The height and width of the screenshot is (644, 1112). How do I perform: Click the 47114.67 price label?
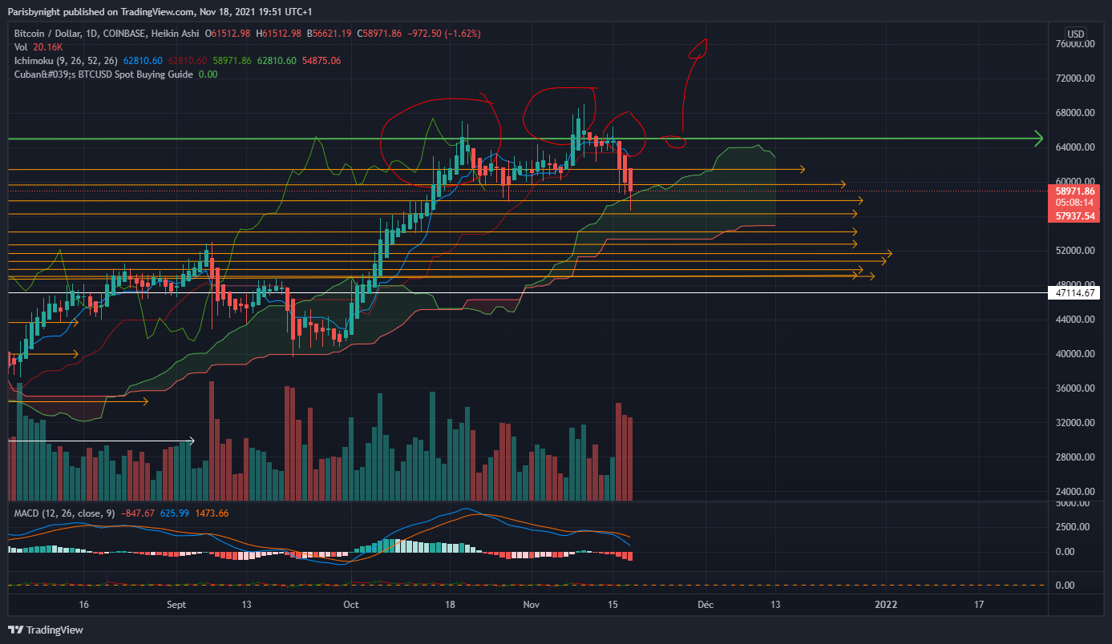coord(1075,294)
